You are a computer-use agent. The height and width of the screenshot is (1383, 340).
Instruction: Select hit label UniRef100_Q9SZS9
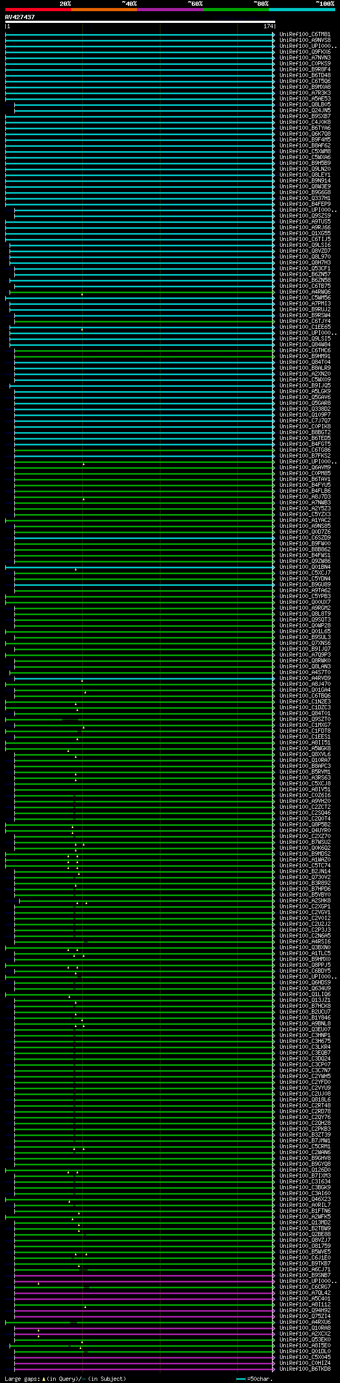point(304,216)
